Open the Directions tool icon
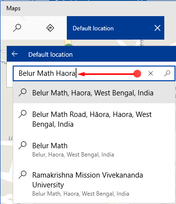 (x=50, y=28)
